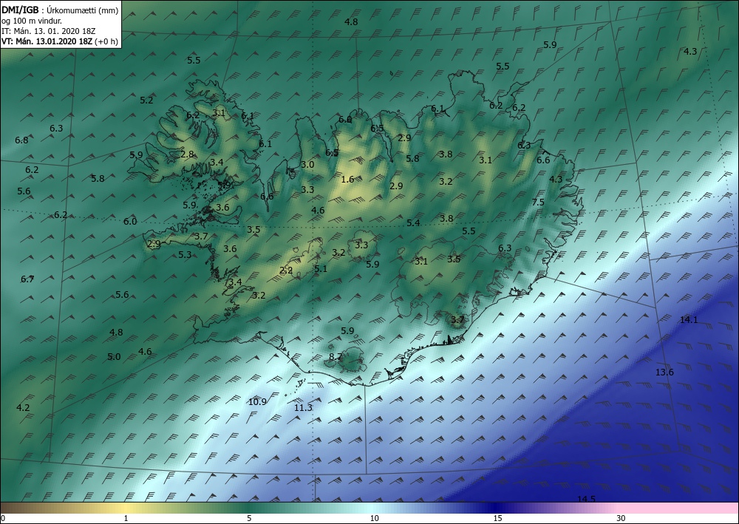Click the DMI/IGB Úrkomumætti (mm) title
This screenshot has height=524, width=739.
(61, 10)
